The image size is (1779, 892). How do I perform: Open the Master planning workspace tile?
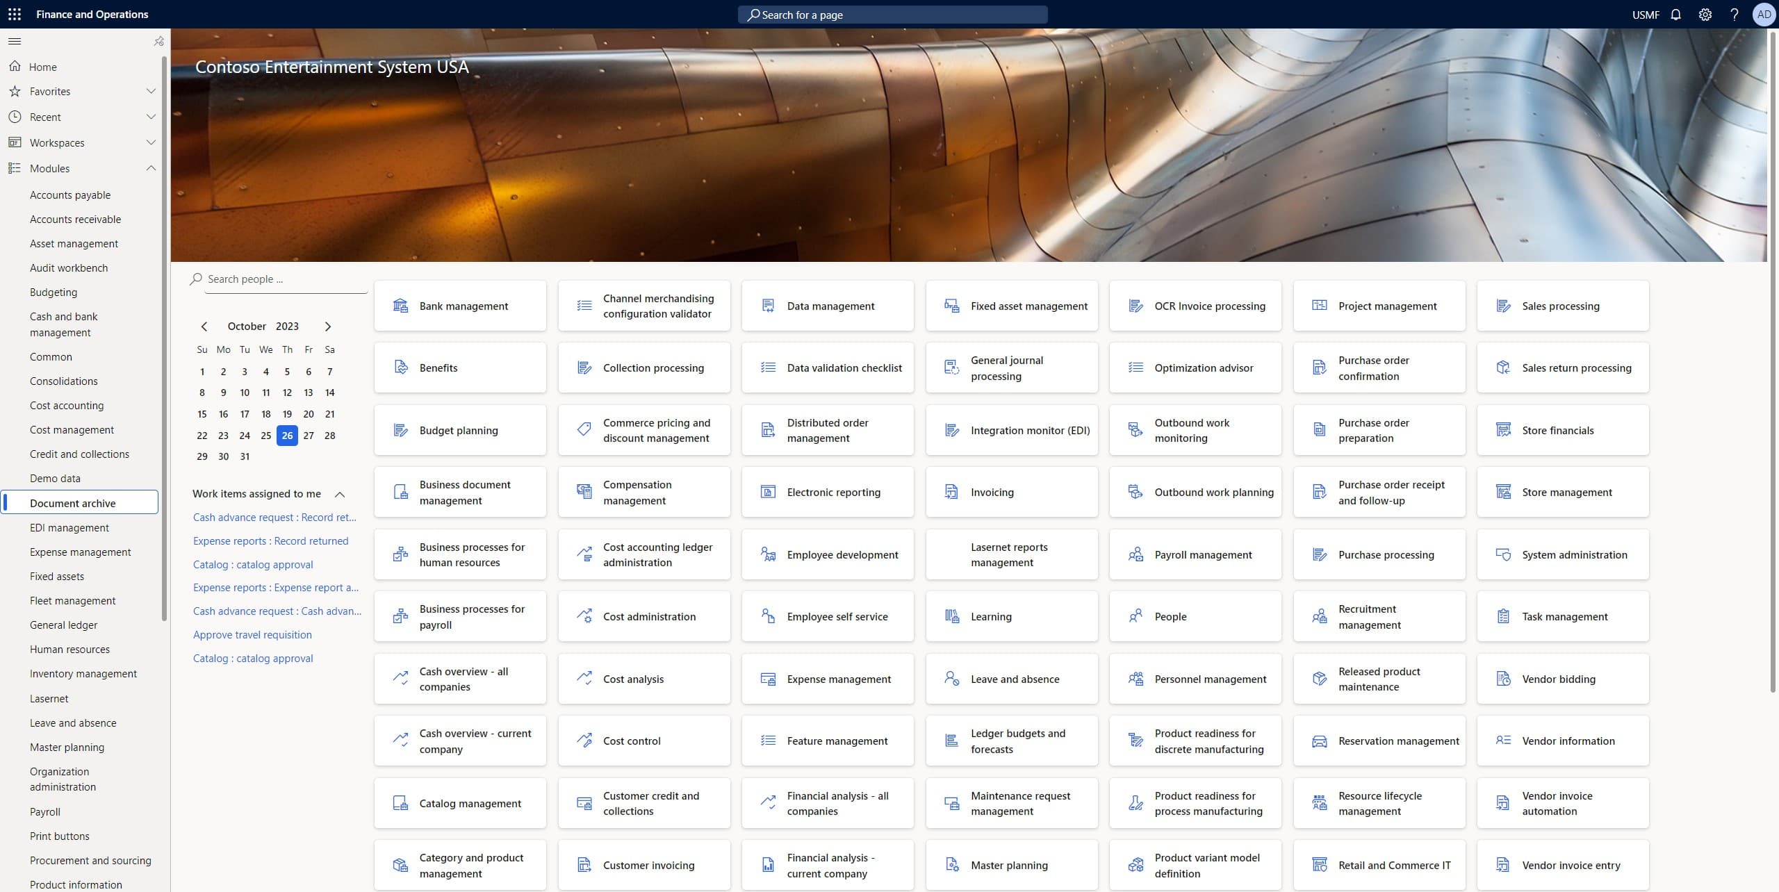pos(1012,866)
